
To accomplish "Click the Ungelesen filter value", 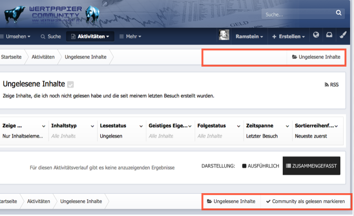I will (111, 136).
